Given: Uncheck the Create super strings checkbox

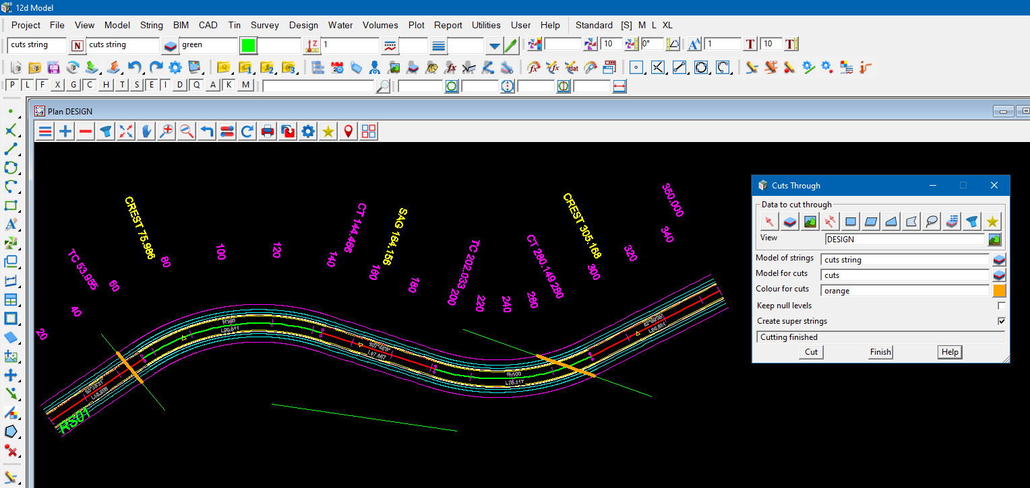Looking at the screenshot, I should coord(1001,321).
